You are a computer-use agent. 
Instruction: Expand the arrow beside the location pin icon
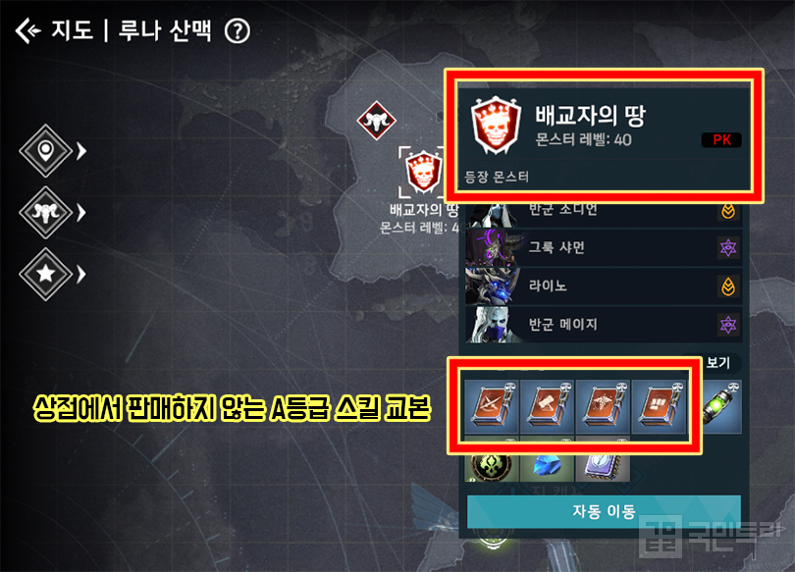[81, 151]
